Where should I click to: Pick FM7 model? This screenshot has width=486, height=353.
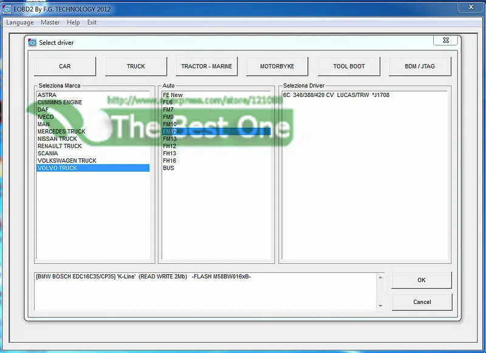pyautogui.click(x=216, y=110)
